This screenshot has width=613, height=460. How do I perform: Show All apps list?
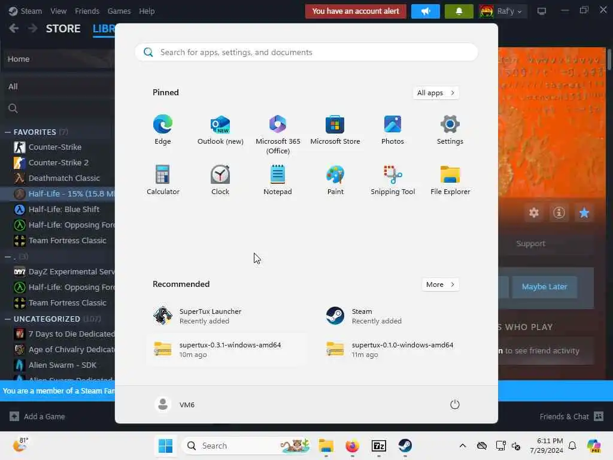pos(436,93)
